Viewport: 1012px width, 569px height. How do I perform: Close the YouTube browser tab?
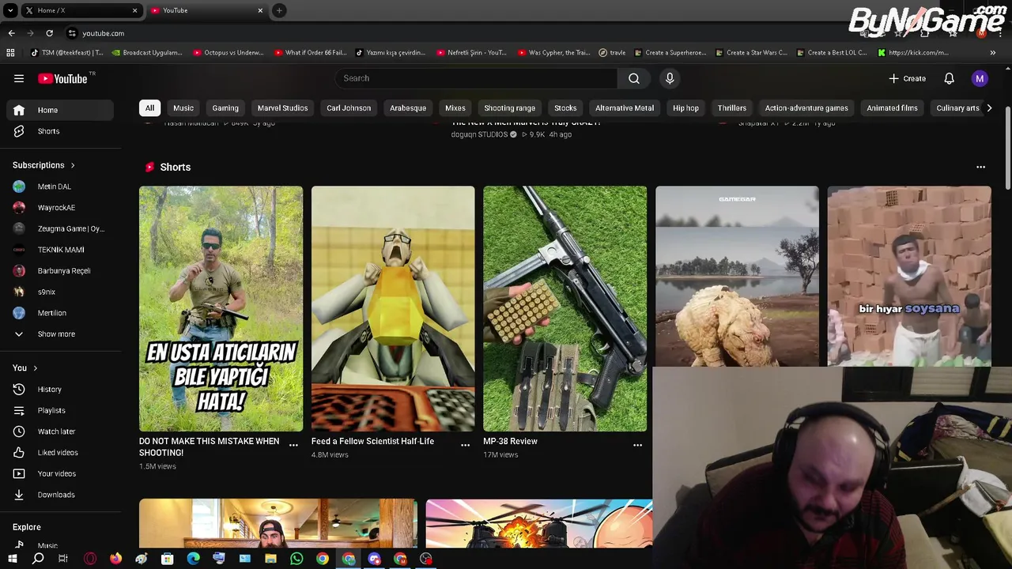[x=260, y=10]
